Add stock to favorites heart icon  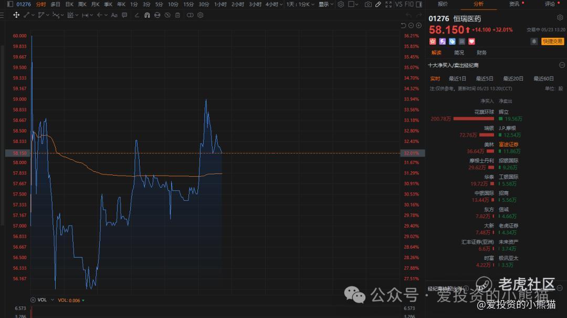pyautogui.click(x=471, y=42)
